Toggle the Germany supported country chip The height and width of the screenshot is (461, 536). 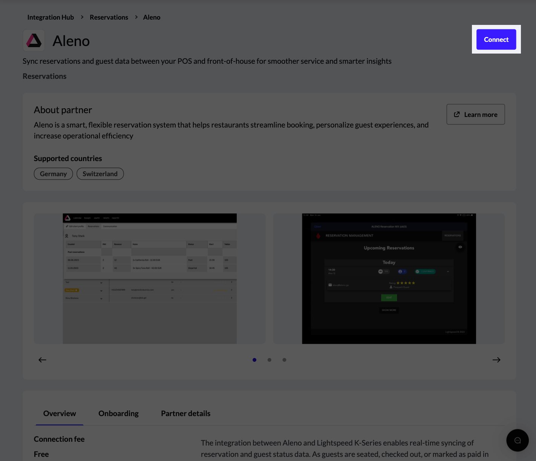pos(53,174)
